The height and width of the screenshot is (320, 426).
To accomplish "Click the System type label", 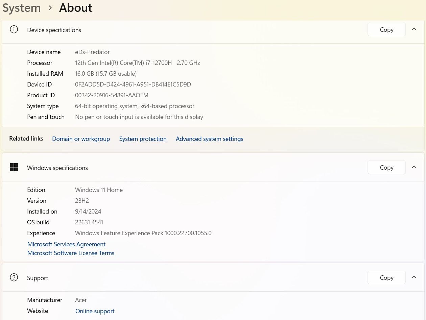I will pos(43,106).
